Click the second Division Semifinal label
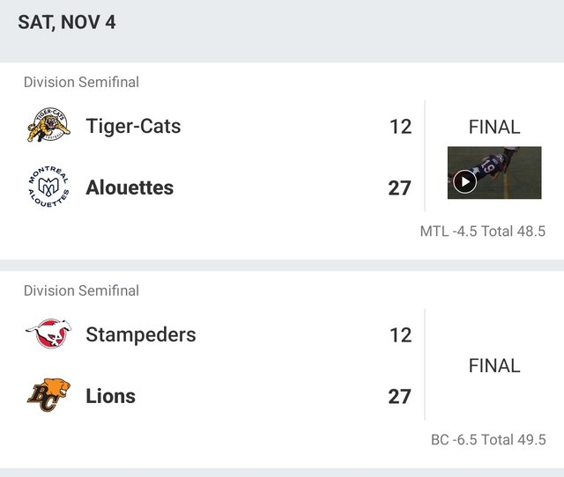The height and width of the screenshot is (477, 564). click(81, 290)
